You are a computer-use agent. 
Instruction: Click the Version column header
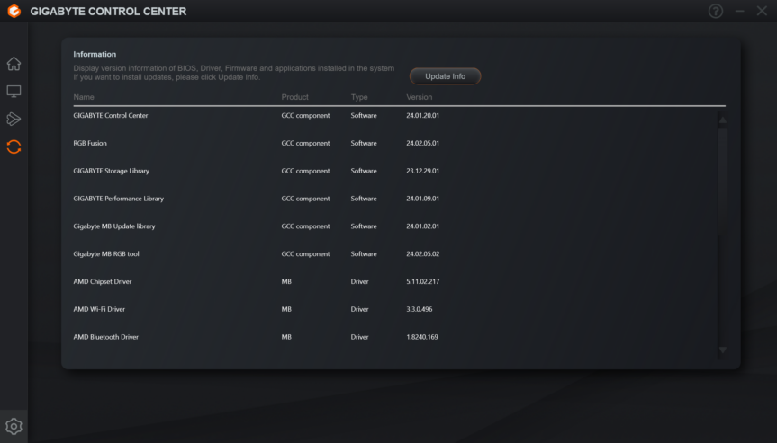pyautogui.click(x=419, y=97)
